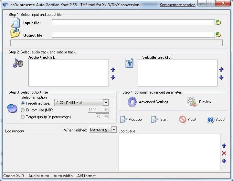Viewport: 233px width, 181px height.
Task: Click the Job queue list box
Action: [x=169, y=152]
